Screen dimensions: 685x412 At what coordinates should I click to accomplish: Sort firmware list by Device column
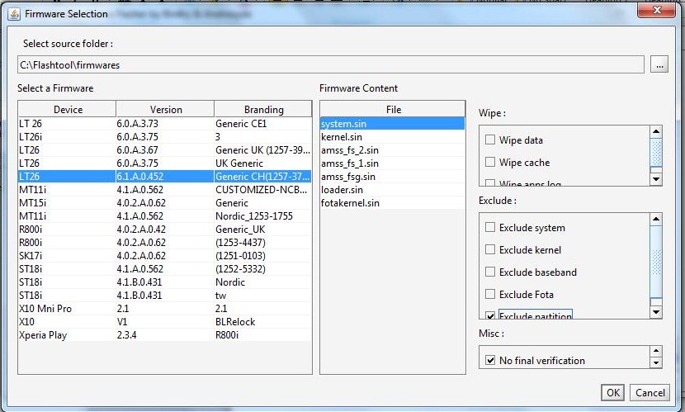(68, 109)
